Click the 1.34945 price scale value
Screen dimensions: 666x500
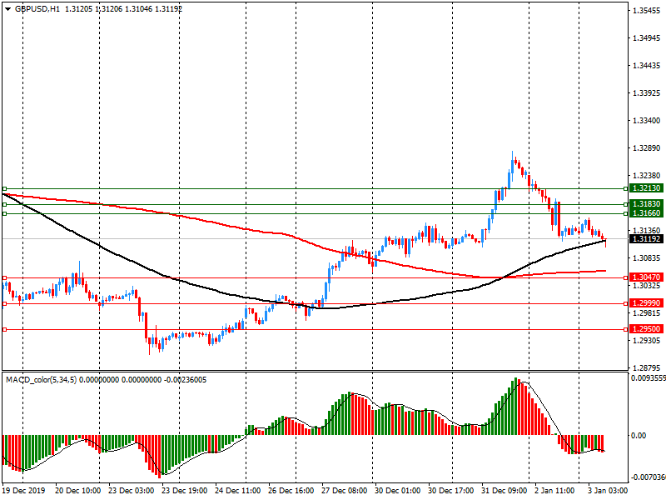coord(647,38)
